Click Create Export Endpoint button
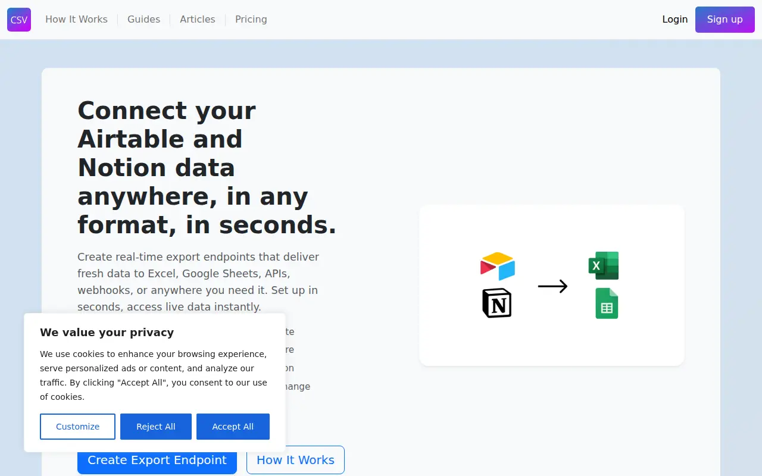The width and height of the screenshot is (762, 476). 157,460
